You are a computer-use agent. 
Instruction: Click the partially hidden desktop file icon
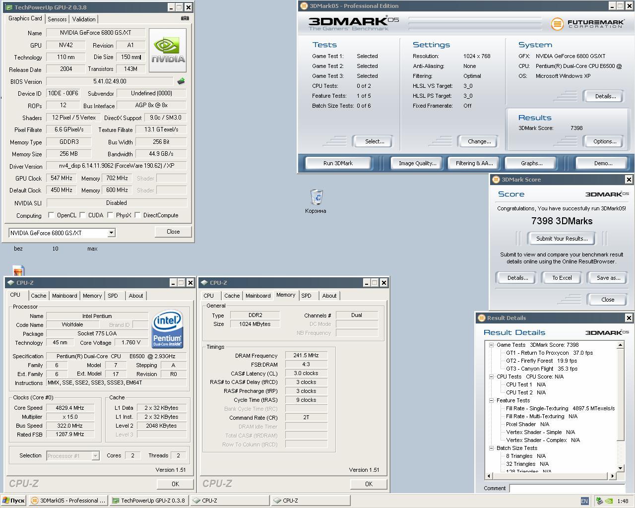(x=18, y=271)
